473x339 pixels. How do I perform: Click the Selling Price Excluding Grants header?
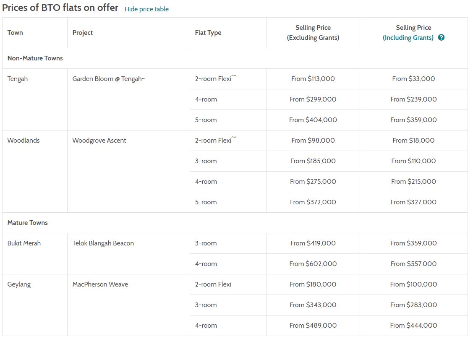[x=313, y=33]
